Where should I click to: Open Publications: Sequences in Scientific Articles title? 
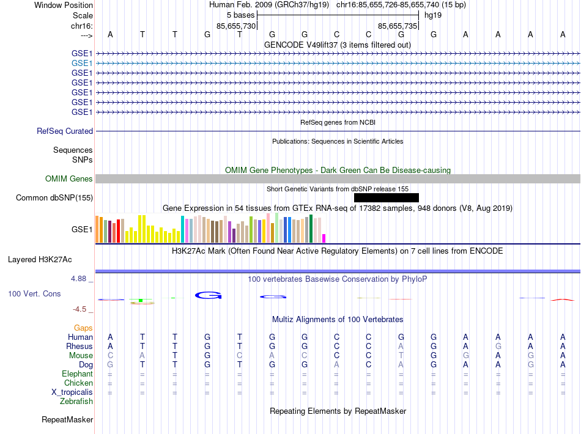tap(338, 141)
